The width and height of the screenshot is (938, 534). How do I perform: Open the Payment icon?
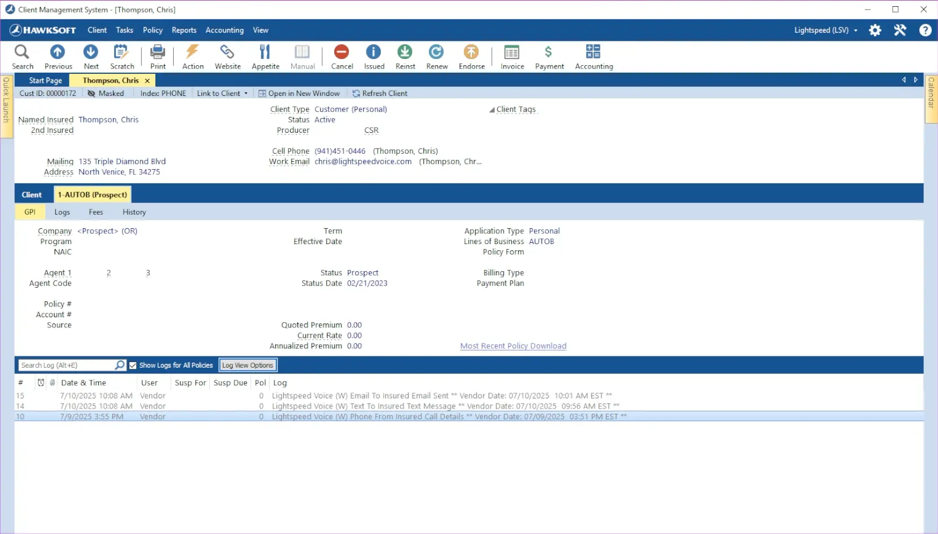pos(548,56)
